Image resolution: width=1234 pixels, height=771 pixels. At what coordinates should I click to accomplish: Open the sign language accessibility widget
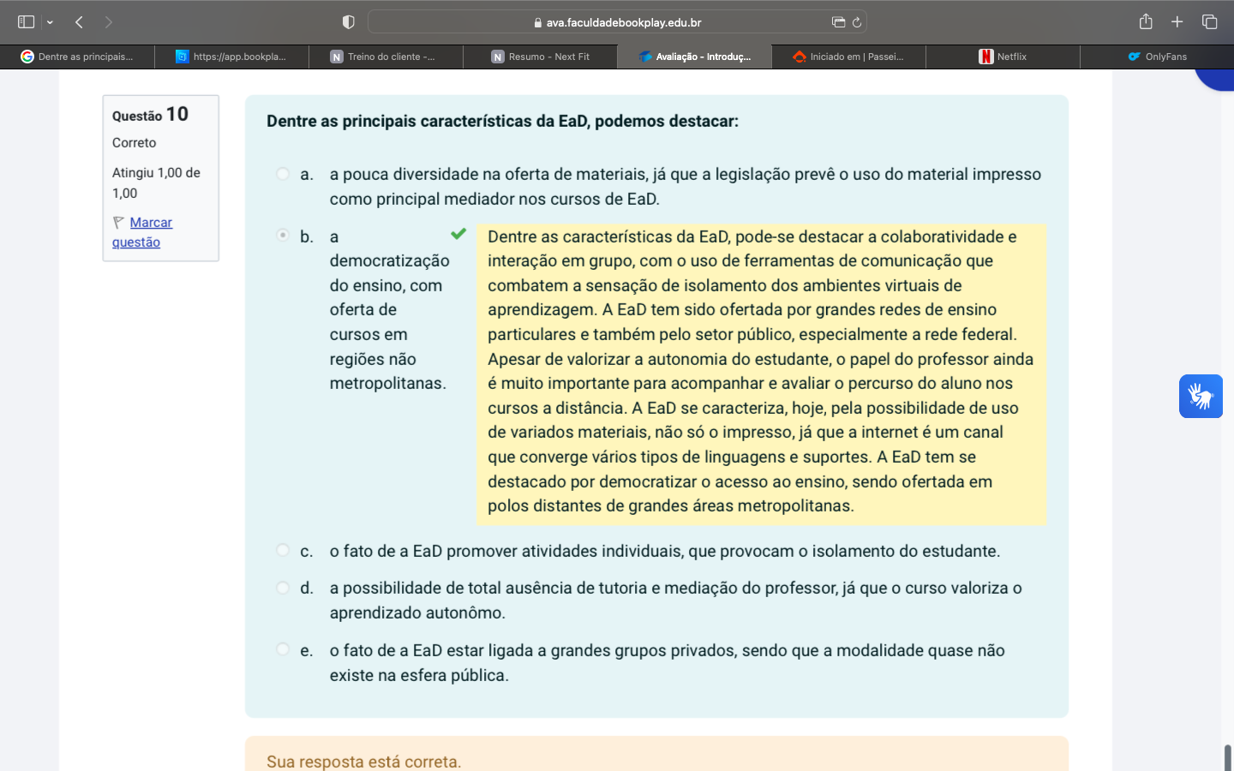[x=1200, y=396]
